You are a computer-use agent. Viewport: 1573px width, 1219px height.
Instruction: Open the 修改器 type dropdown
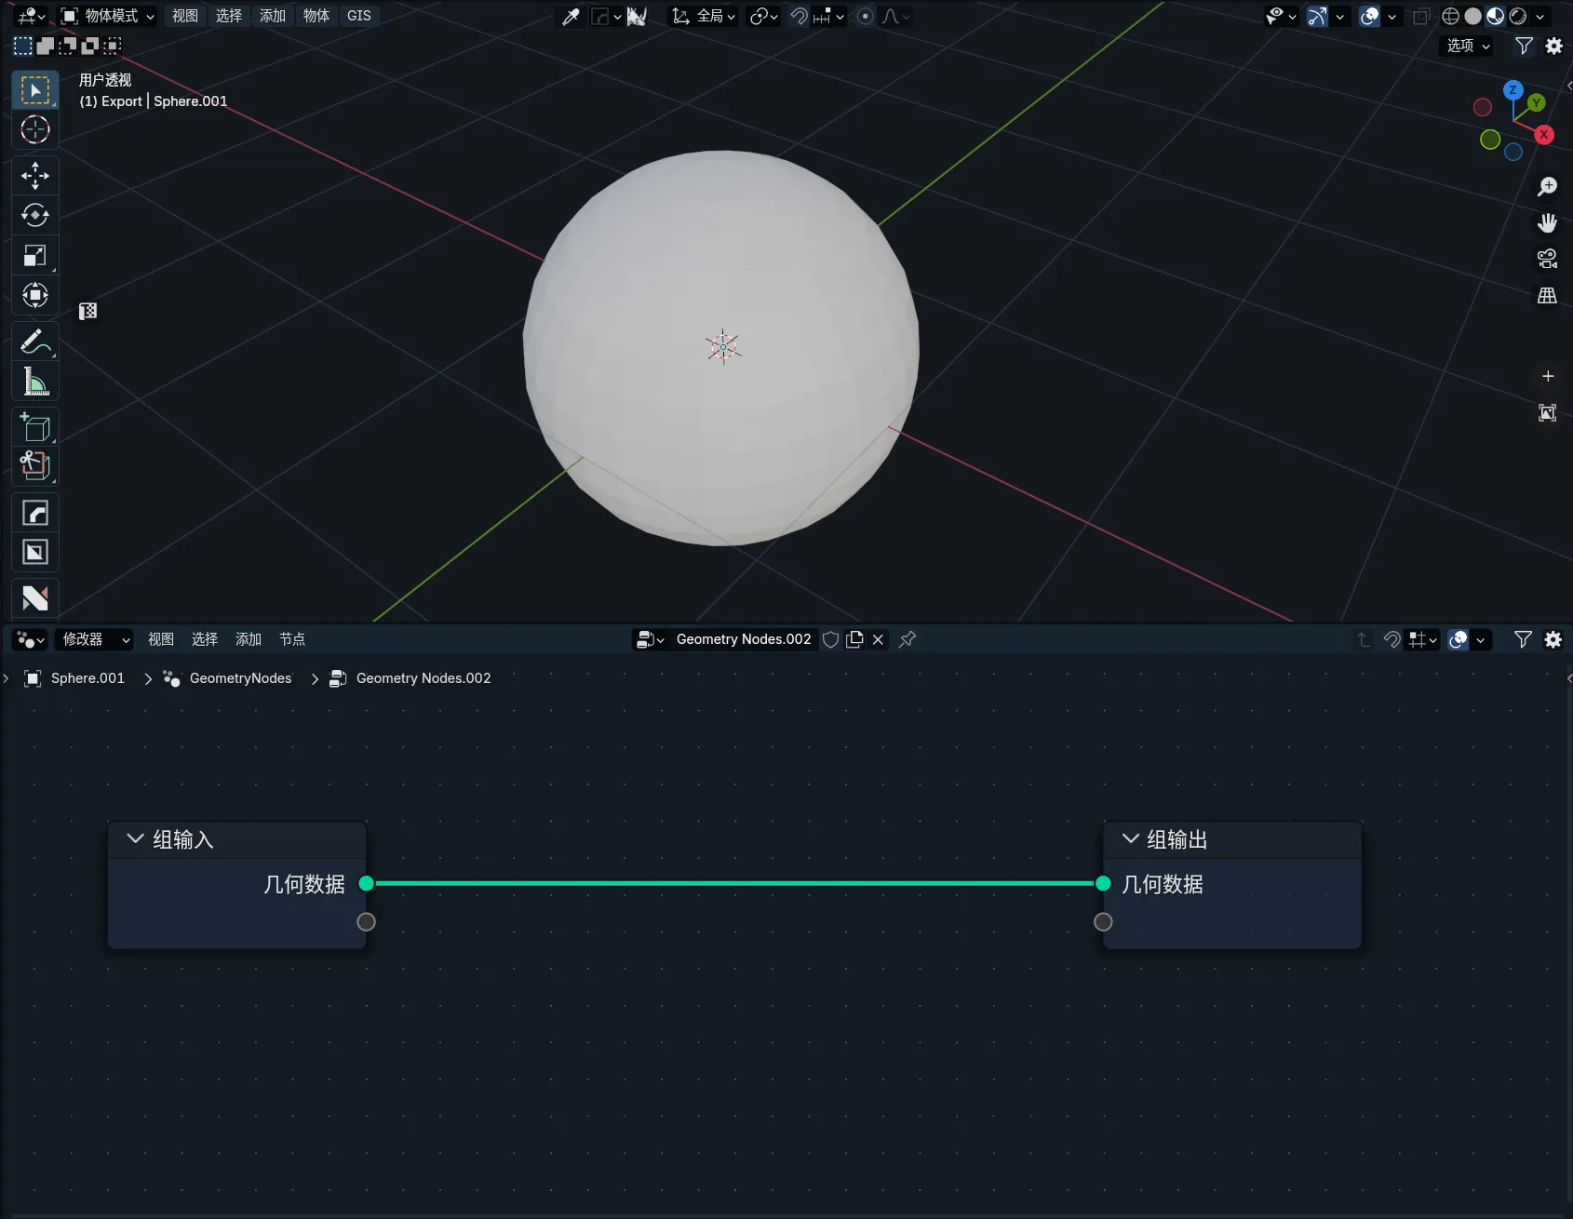coord(94,639)
